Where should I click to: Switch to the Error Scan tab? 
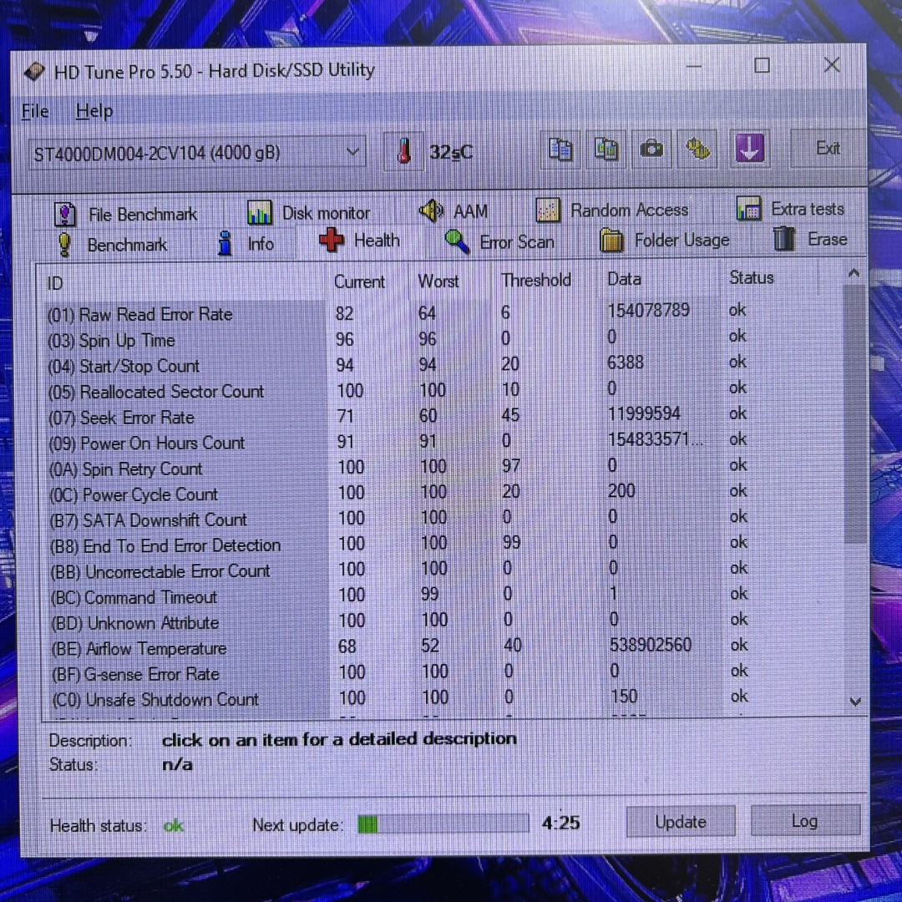coord(499,242)
